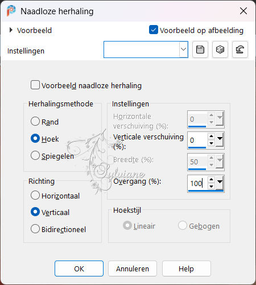Enable Voorbeeld naadloze herhaling checkbox
256x285 pixels.
coord(35,85)
